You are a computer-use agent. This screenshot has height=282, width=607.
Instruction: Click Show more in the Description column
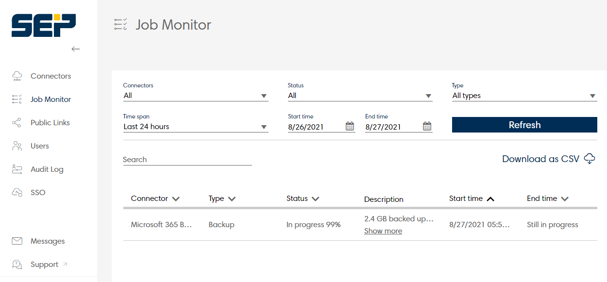383,231
